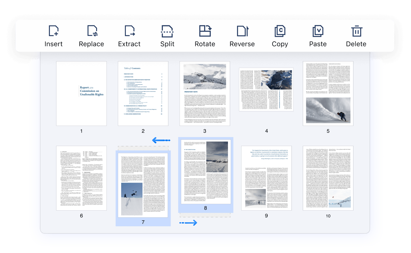Viewport: 411px width, 253px height.
Task: Choose the page 6 thumbnail
Action: [81, 178]
